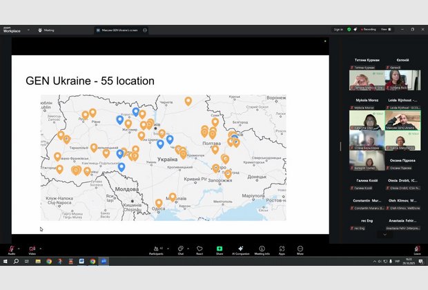This screenshot has width=428, height=290.
Task: Select the Meeting tab in the top bar
Action: coord(48,30)
